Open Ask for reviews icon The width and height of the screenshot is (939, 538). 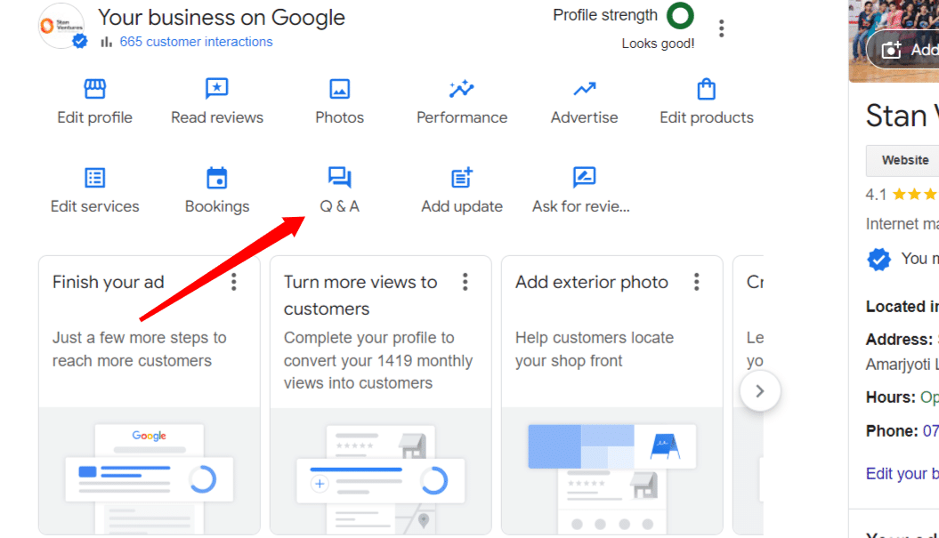(x=584, y=178)
